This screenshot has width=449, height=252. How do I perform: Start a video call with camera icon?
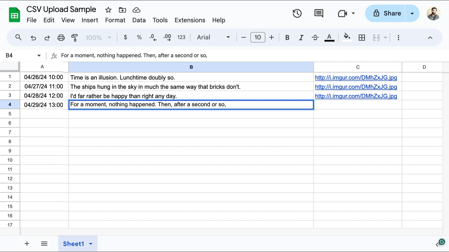click(342, 13)
